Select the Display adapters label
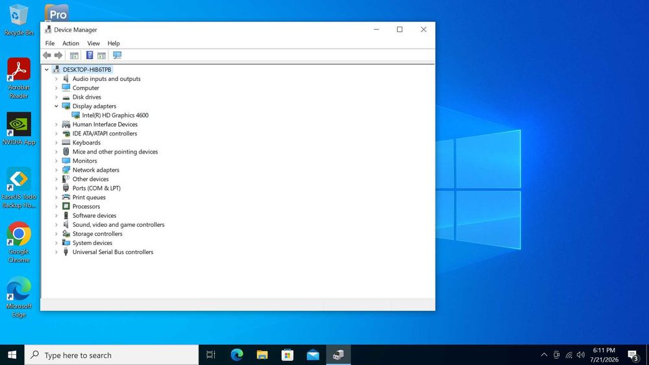649x365 pixels. tap(94, 106)
